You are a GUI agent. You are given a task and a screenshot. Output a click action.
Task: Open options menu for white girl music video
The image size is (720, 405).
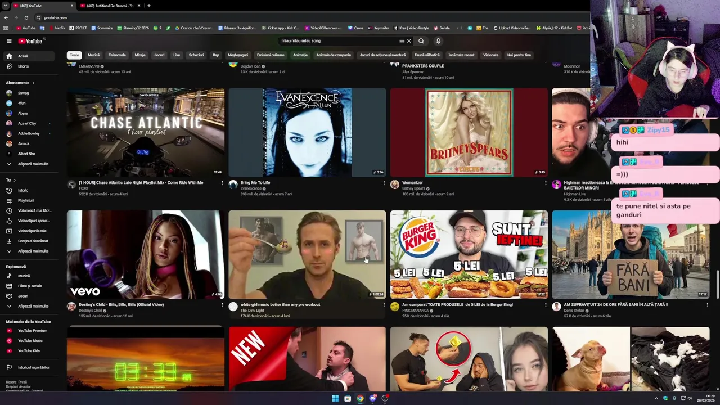(384, 305)
